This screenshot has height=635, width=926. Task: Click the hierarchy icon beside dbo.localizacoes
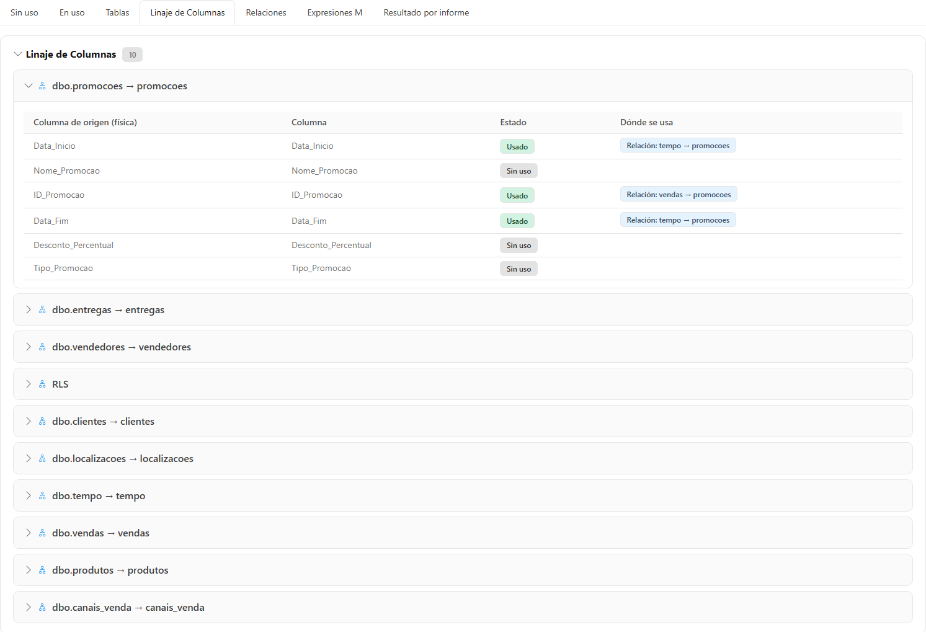click(x=42, y=459)
